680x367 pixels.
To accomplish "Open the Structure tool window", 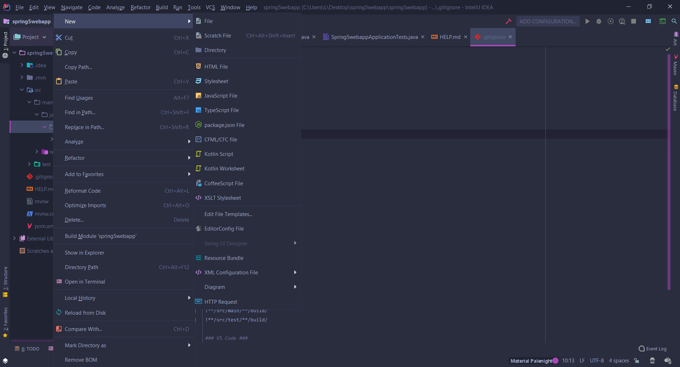I will point(5,282).
